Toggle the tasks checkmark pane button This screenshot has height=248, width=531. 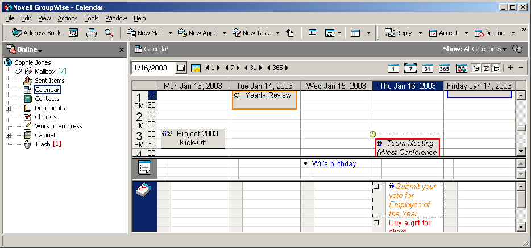(x=486, y=68)
